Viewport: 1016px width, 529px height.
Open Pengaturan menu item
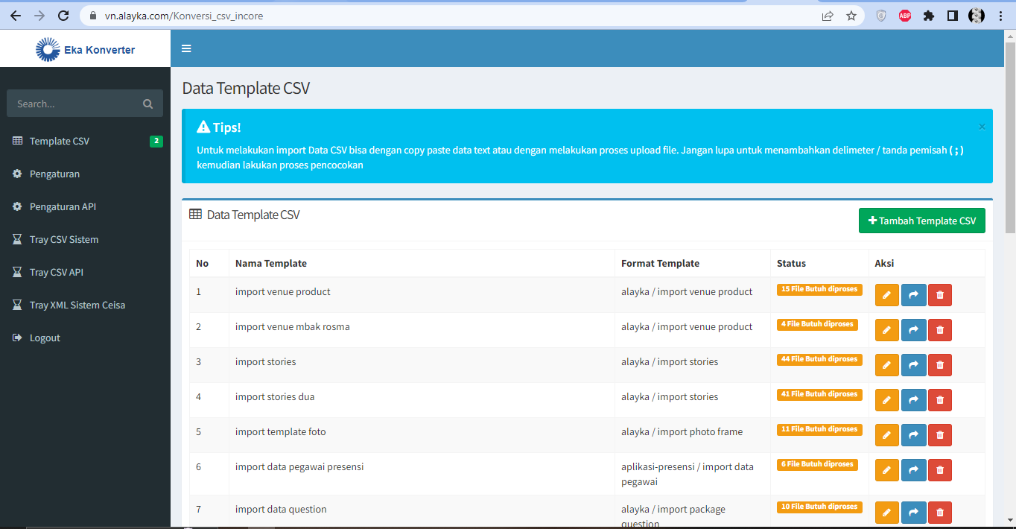coord(85,174)
